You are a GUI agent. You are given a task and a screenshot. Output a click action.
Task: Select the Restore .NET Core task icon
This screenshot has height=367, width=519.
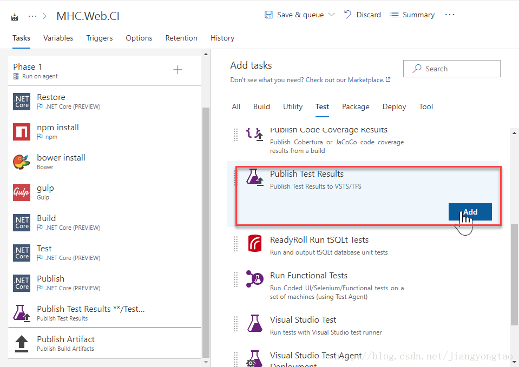tap(22, 102)
